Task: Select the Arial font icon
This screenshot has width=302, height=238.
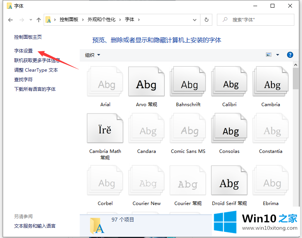Action: pos(105,81)
